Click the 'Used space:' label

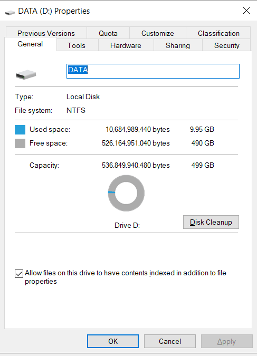(50, 130)
